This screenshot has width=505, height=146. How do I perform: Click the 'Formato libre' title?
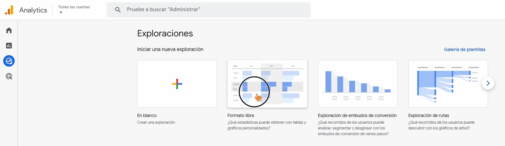pyautogui.click(x=241, y=115)
